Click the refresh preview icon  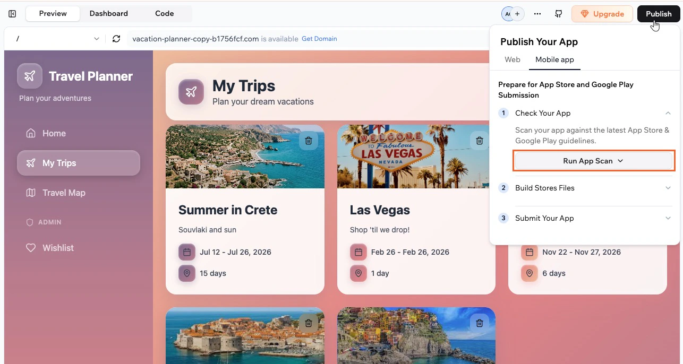tap(116, 39)
